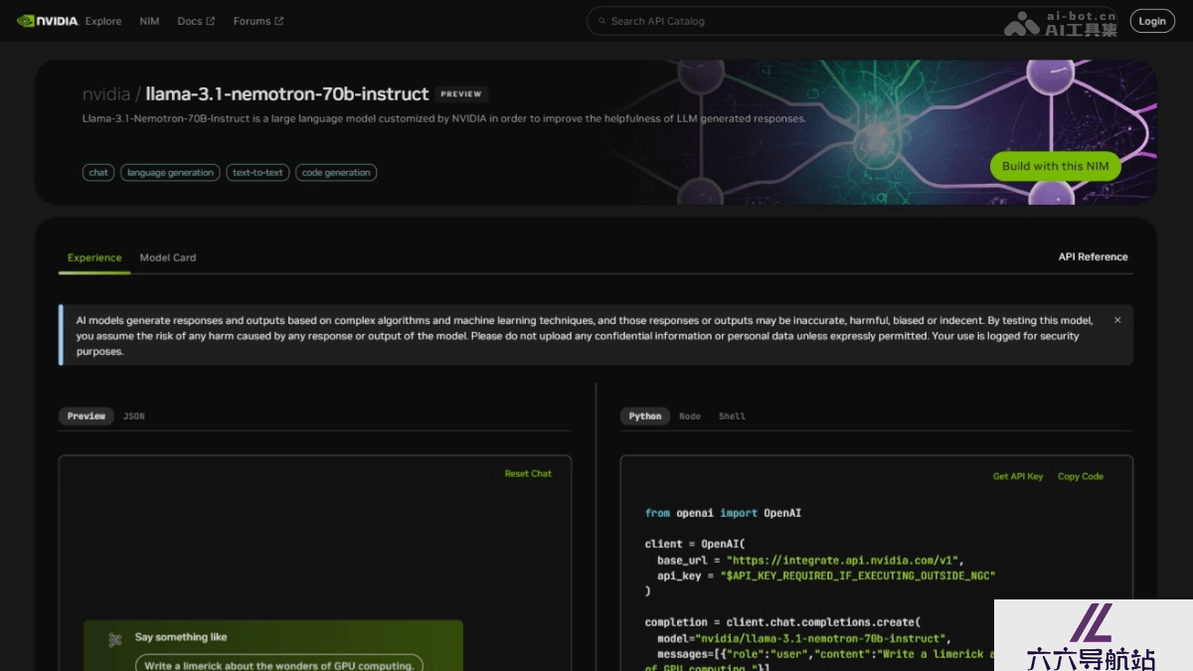Choose the GPU computing limerick suggestion
1193x671 pixels.
tap(278, 665)
